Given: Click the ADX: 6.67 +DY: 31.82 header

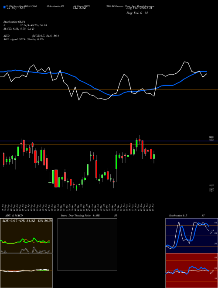Looking at the screenshot, I should [x=27, y=220].
